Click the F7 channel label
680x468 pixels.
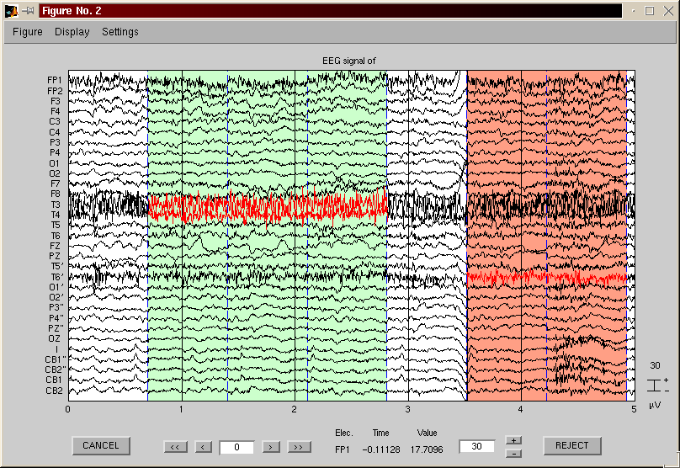click(55, 183)
